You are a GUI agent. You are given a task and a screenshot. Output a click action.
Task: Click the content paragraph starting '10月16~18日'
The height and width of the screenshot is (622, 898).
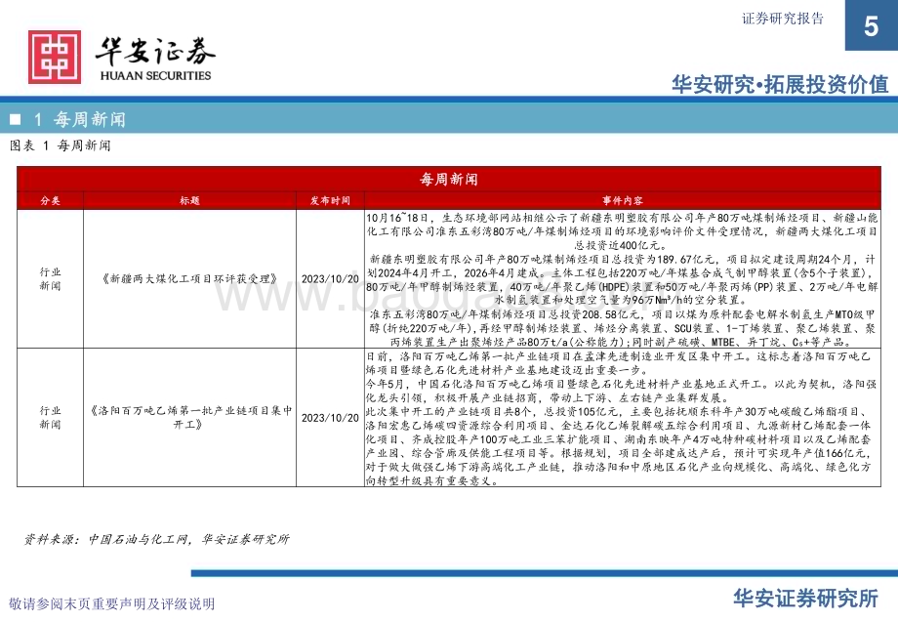pyautogui.click(x=622, y=231)
